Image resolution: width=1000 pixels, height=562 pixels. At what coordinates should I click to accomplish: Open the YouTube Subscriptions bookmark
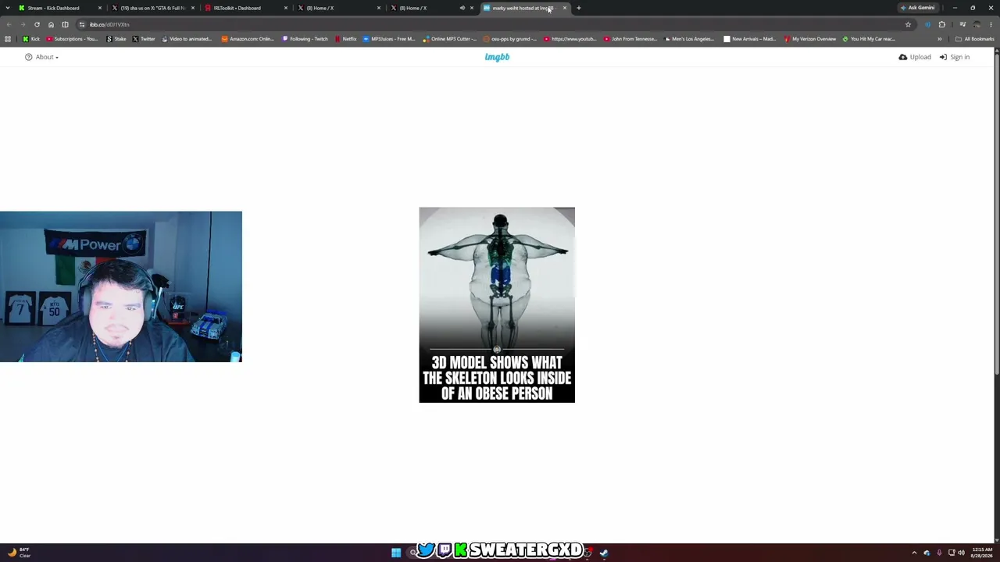73,39
